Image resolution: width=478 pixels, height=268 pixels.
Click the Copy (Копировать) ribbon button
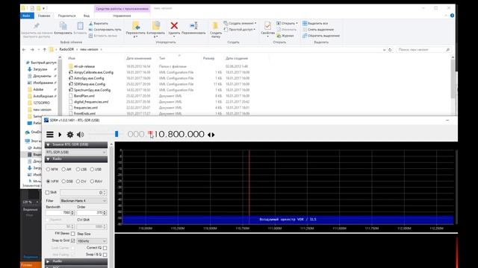[63, 28]
